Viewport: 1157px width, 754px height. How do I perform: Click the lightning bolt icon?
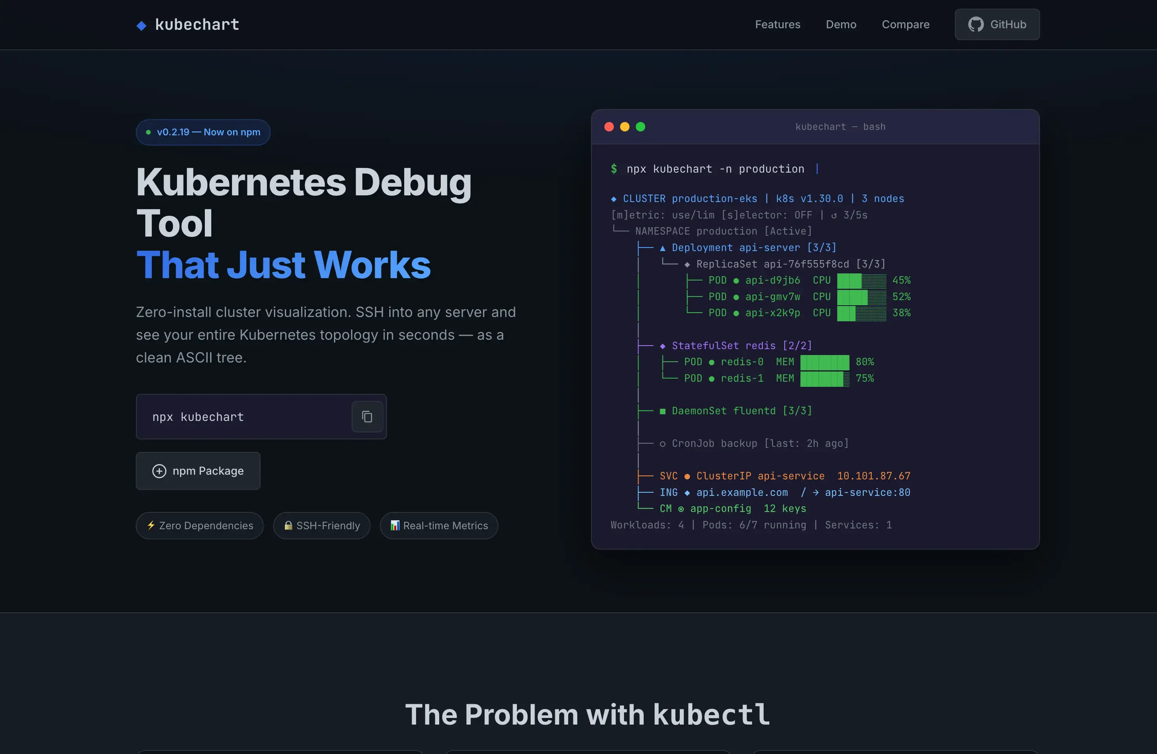coord(151,525)
